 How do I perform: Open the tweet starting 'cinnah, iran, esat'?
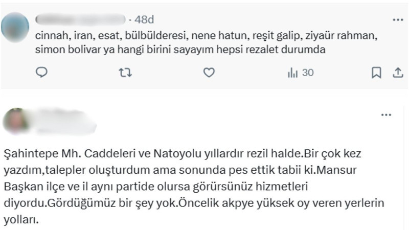tap(204, 50)
